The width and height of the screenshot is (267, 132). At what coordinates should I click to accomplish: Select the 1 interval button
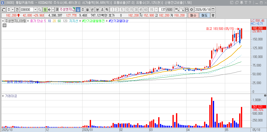[x=112, y=9]
